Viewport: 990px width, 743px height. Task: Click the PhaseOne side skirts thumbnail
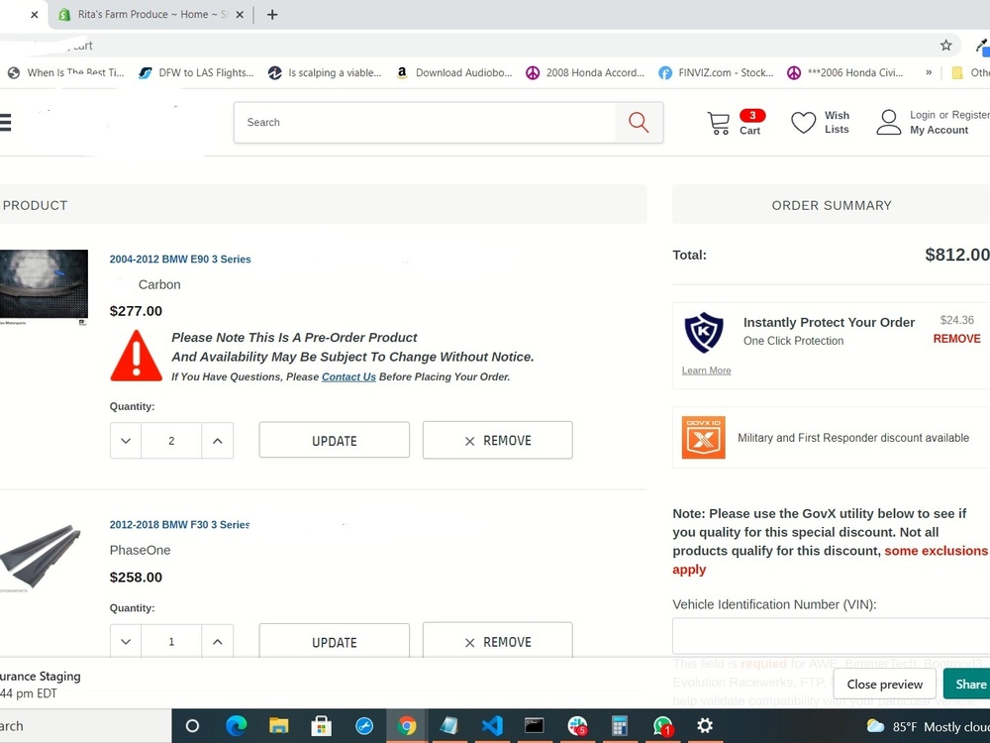click(41, 556)
